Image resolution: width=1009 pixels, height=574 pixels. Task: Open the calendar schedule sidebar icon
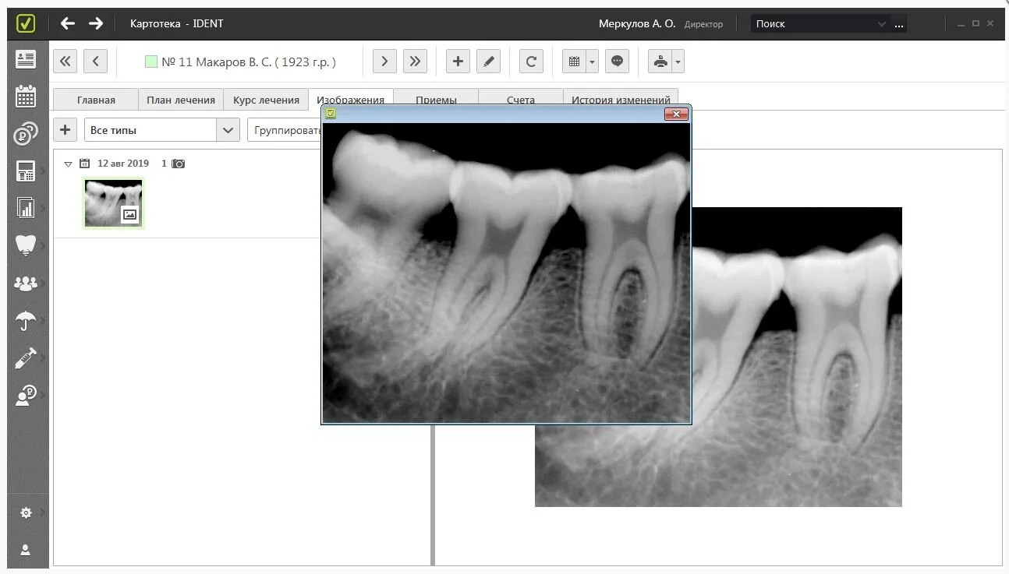[x=26, y=96]
